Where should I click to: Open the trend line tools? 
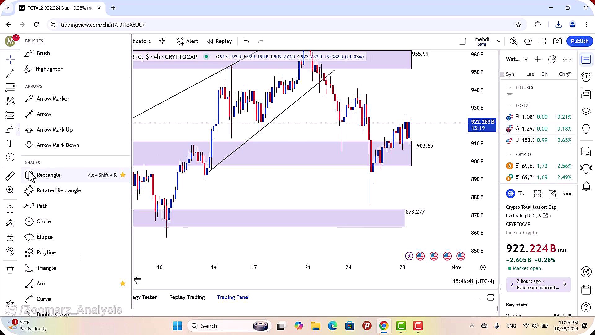pyautogui.click(x=10, y=74)
